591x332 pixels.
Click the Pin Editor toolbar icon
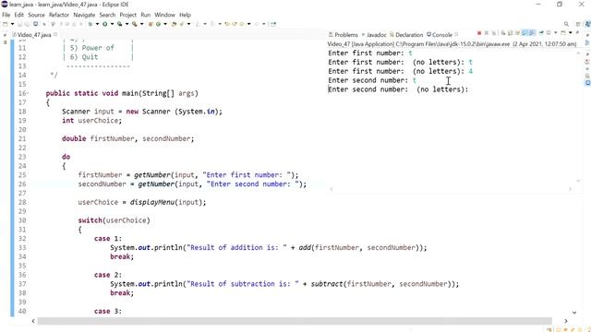coord(273,24)
